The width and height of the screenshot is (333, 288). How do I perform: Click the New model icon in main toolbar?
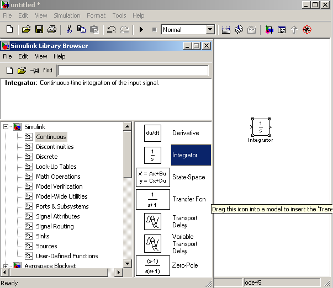point(9,29)
